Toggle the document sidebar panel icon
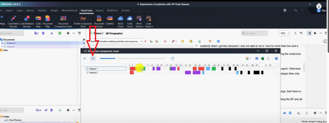 click(x=309, y=33)
